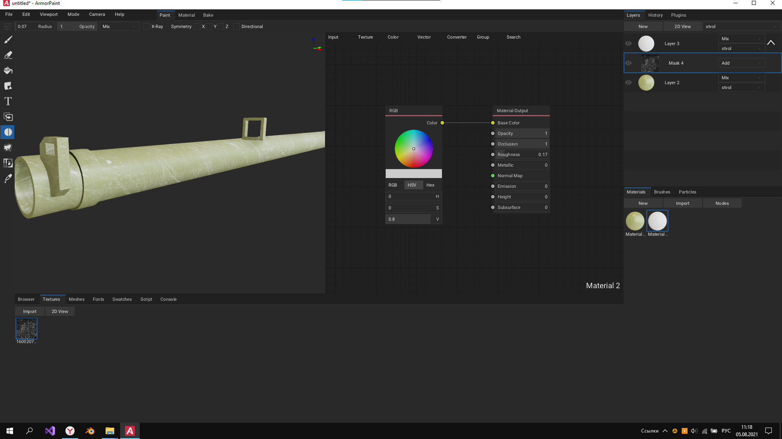This screenshot has height=439, width=782.
Task: Switch to the Swatches tab
Action: 122,299
